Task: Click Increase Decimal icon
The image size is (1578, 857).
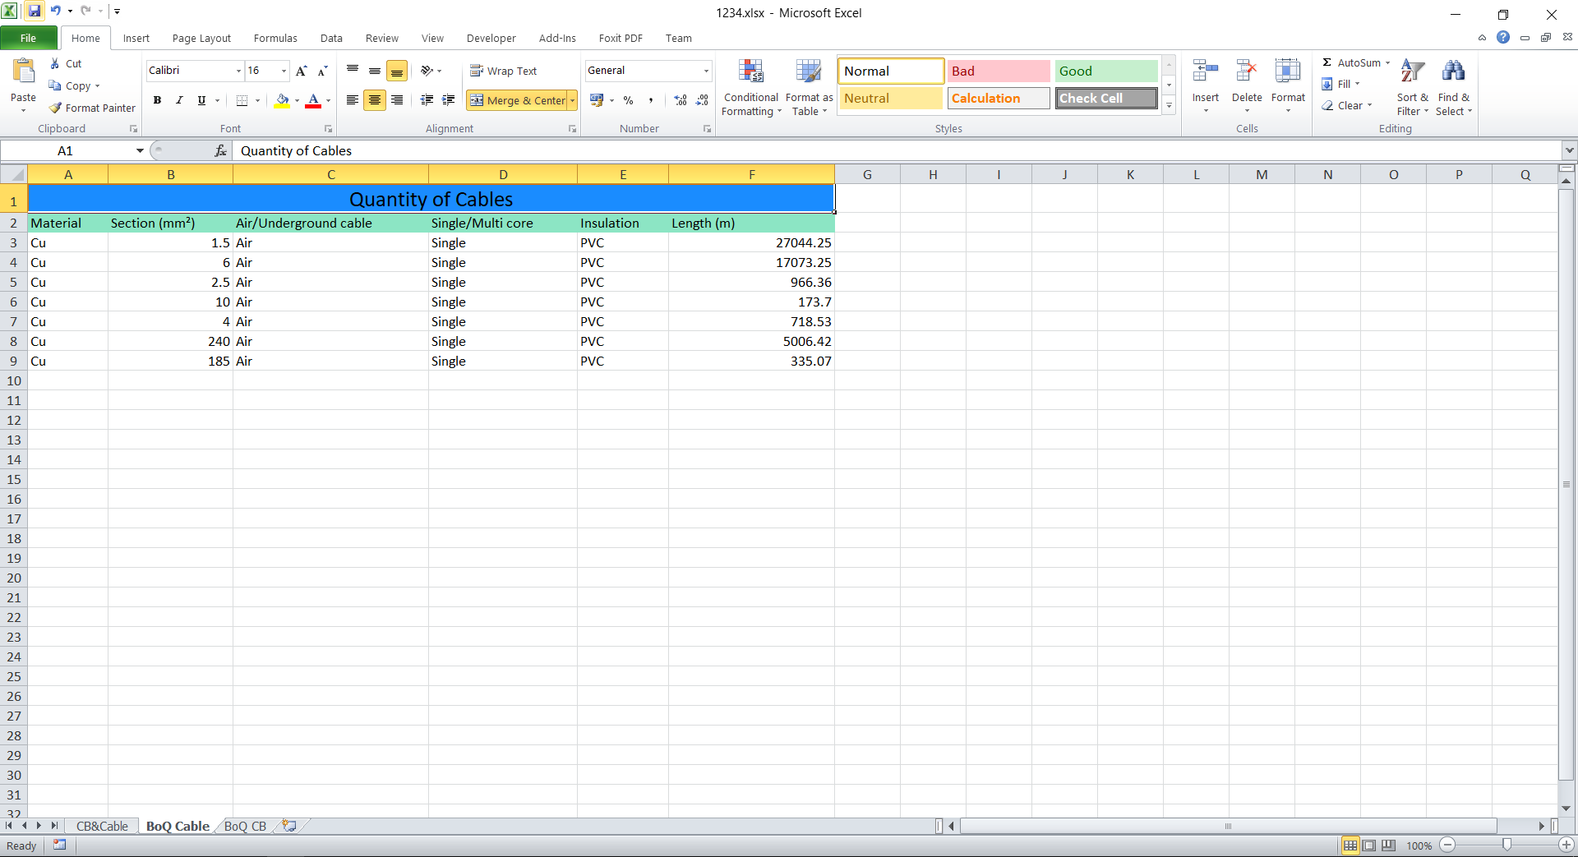Action: (681, 100)
